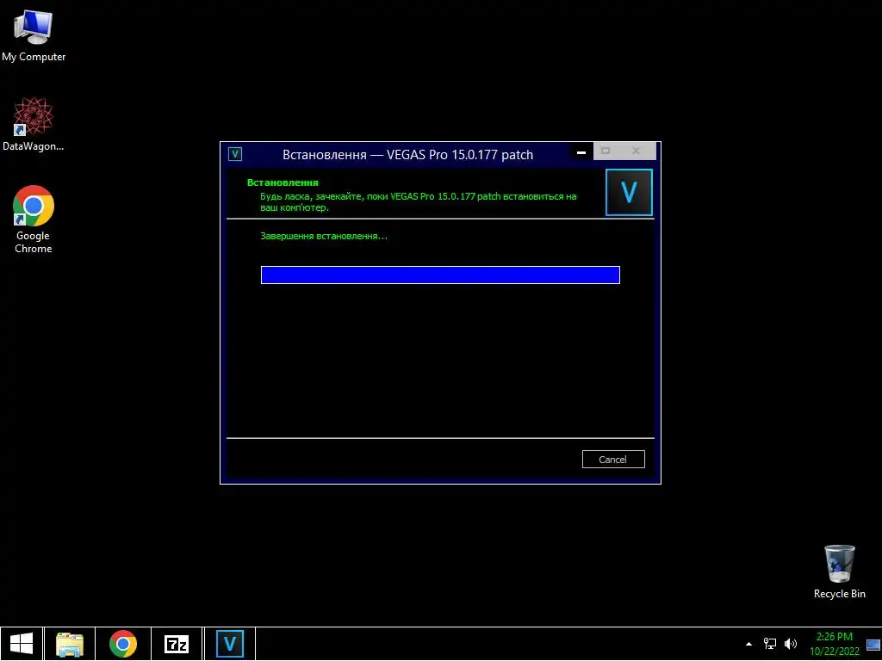Click the blue installation progress bar

click(440, 275)
